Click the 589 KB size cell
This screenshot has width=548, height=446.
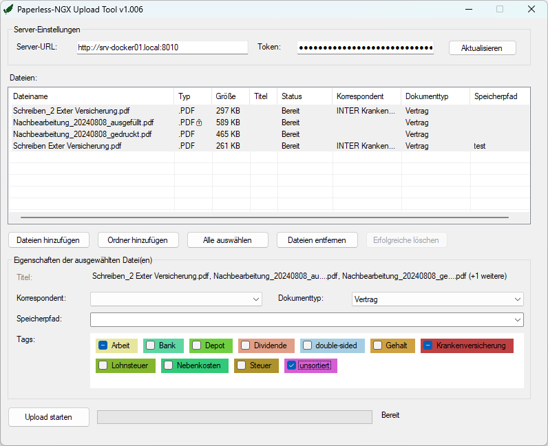click(x=228, y=123)
